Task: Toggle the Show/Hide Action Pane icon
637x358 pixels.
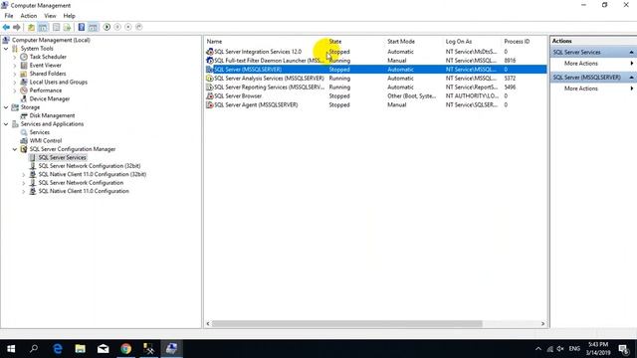Action: click(93, 27)
